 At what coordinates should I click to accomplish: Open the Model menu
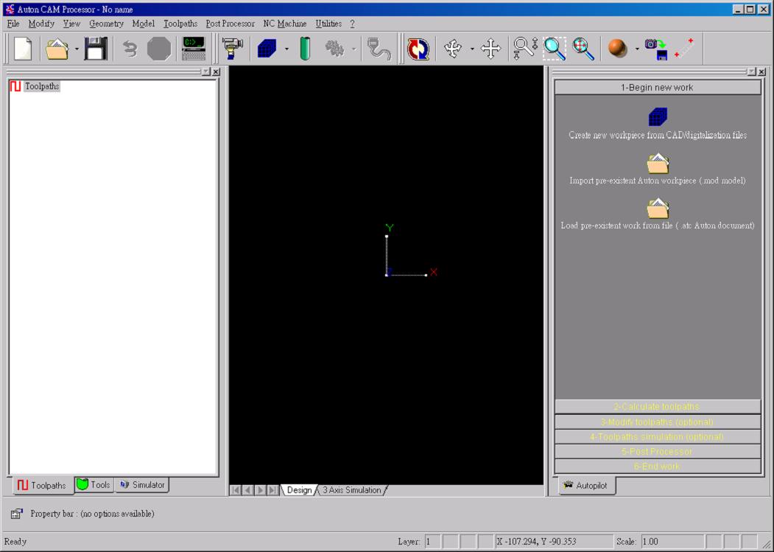click(x=143, y=24)
